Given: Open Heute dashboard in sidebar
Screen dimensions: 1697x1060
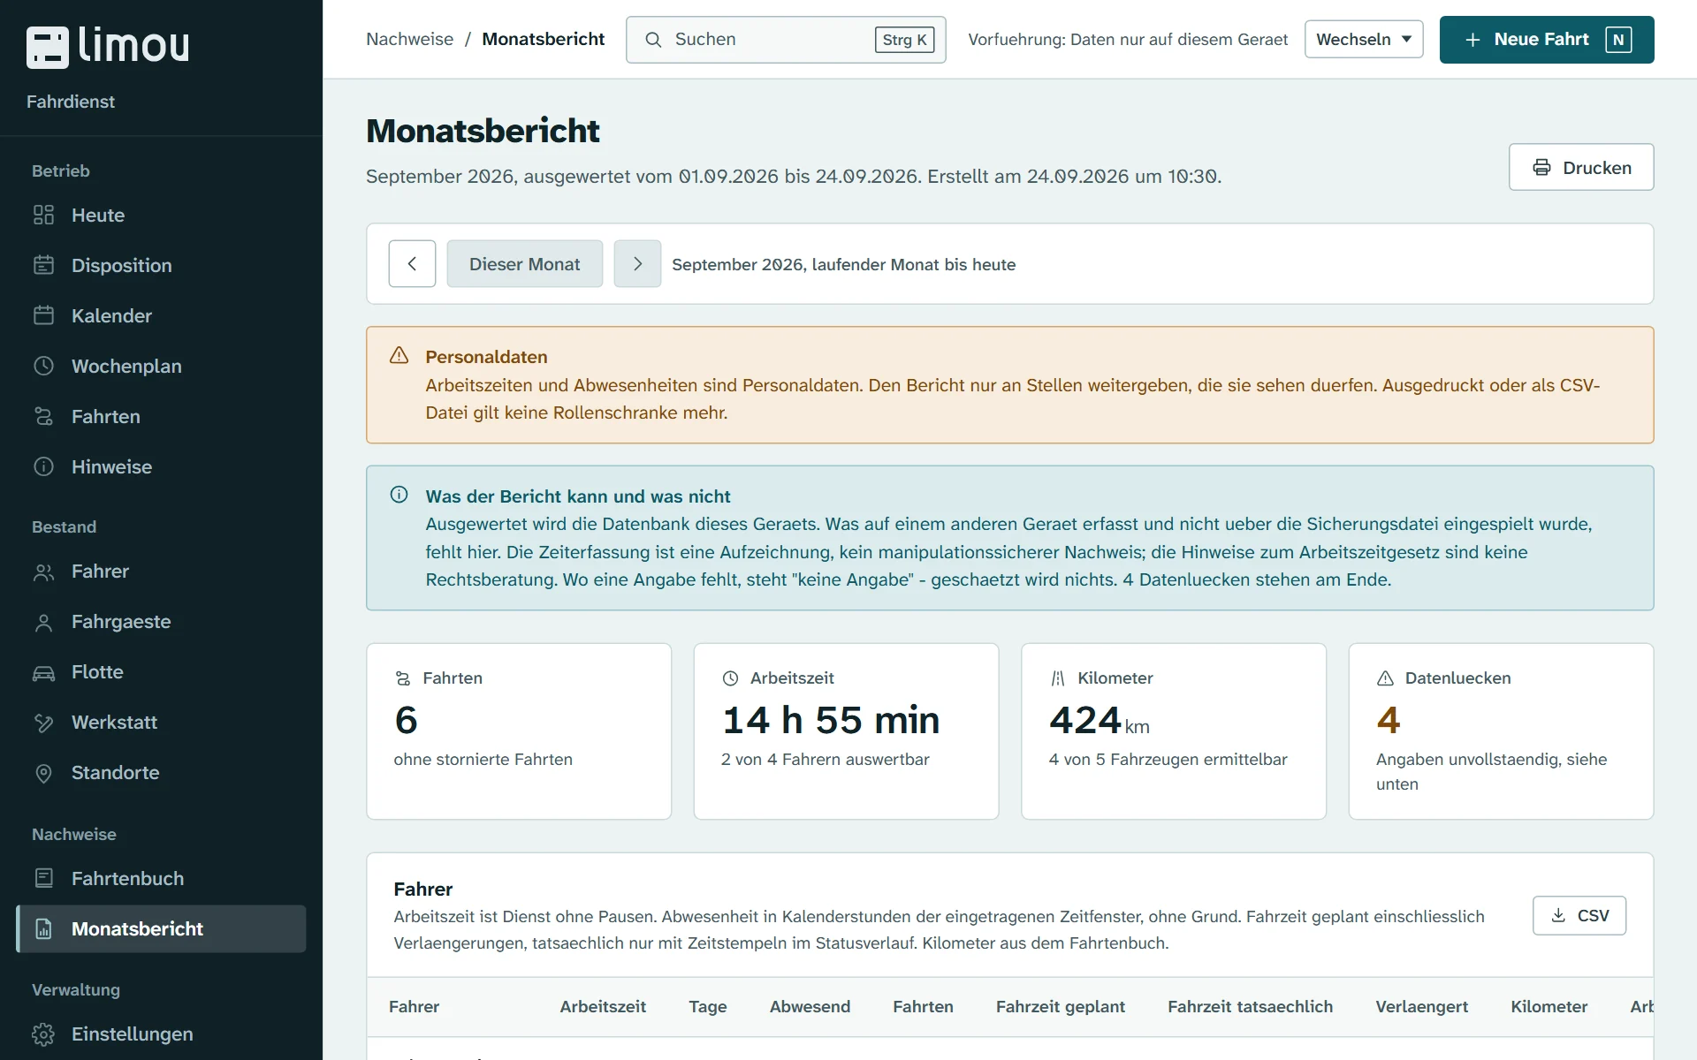Looking at the screenshot, I should pos(161,216).
